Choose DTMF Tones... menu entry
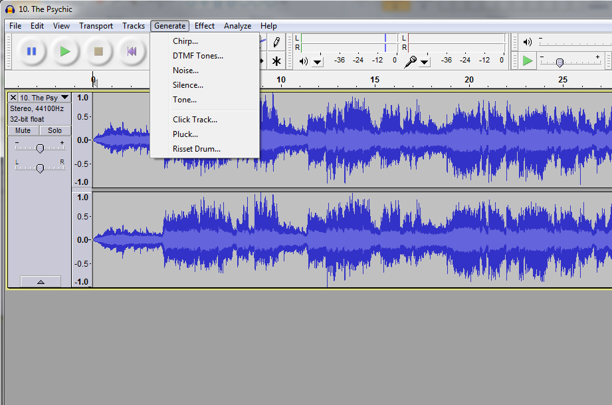 (205, 56)
